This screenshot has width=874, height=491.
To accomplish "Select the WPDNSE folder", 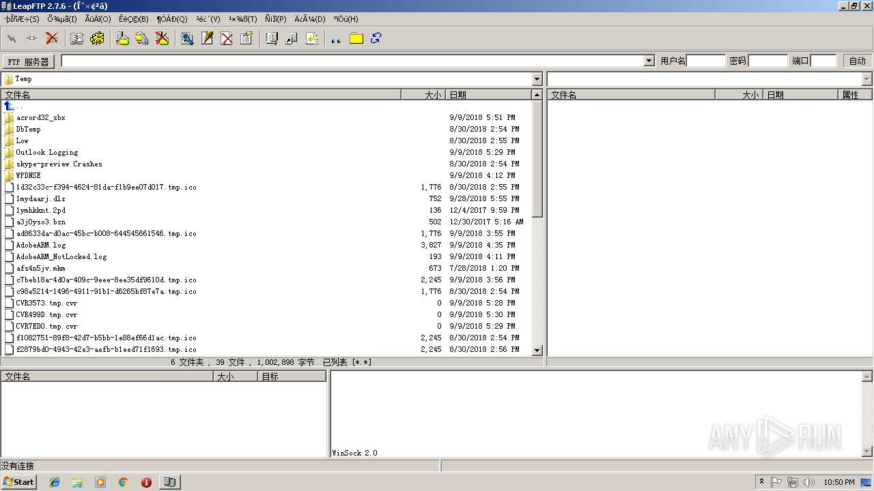I will (28, 175).
